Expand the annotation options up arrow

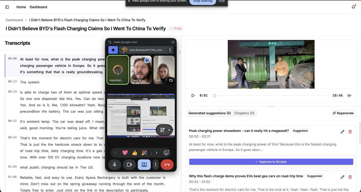click(x=169, y=130)
